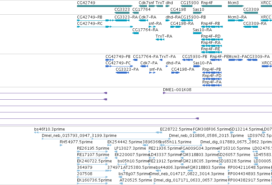Select the Mcm3-RA transcript label
The image size is (272, 185).
(x=237, y=17)
